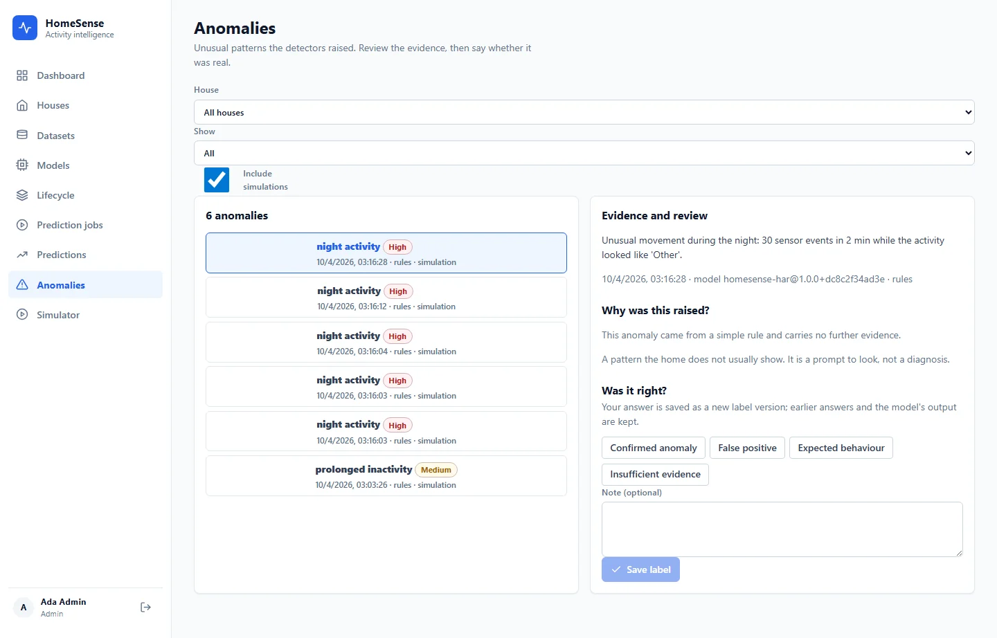
Task: Select the prolonged inactivity Medium anomaly
Action: (386, 476)
